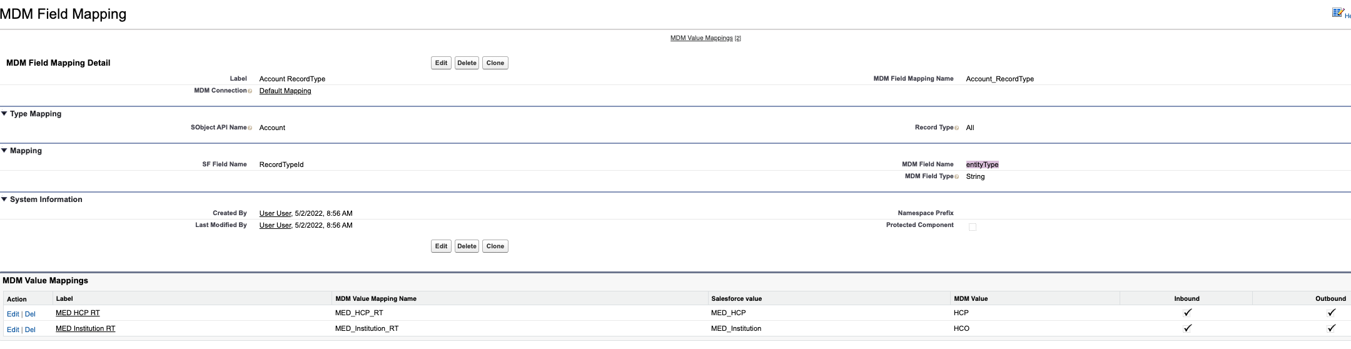Collapse the Mapping section

click(4, 151)
